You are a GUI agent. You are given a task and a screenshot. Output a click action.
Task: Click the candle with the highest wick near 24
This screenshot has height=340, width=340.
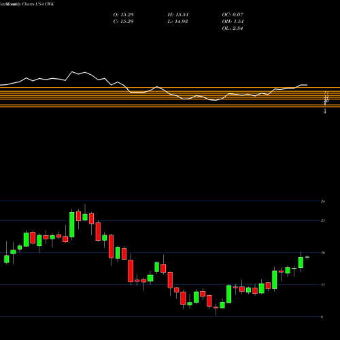point(85,217)
